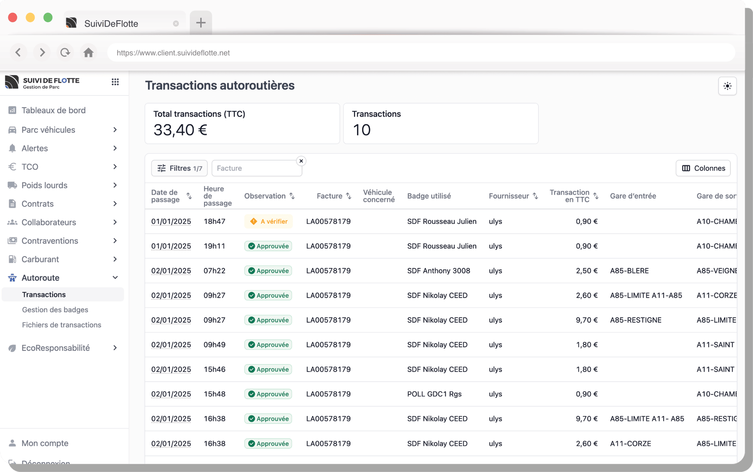Sort by Facture column

click(x=348, y=196)
